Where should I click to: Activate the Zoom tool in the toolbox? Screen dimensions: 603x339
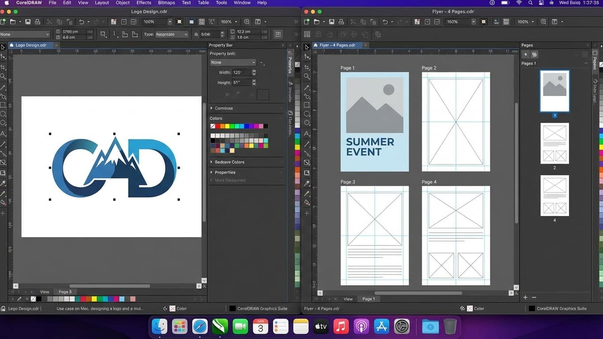tap(3, 76)
